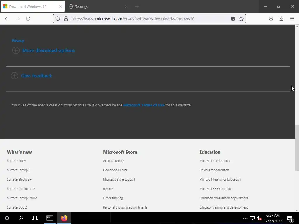
Task: Open Windows Start button
Action: (x=7, y=218)
